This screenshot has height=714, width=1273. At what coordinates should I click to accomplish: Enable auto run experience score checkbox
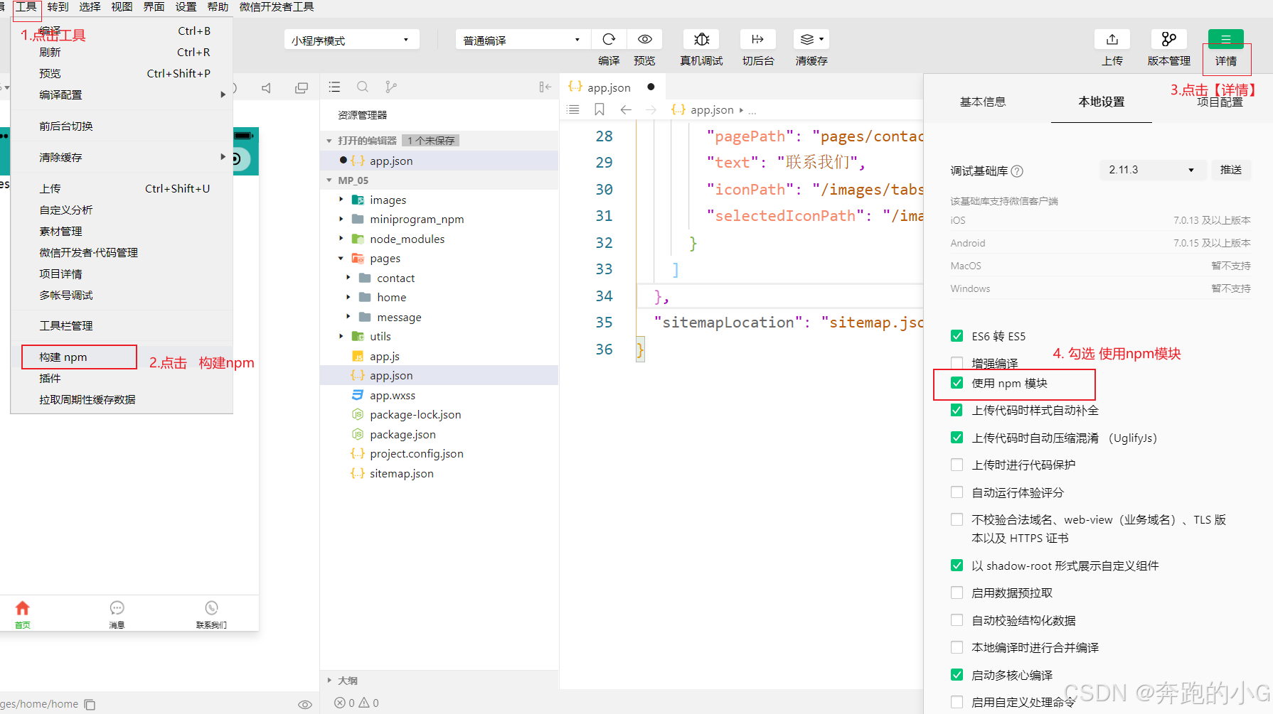coord(957,492)
